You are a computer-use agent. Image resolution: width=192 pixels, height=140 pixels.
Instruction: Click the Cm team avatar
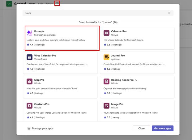tap(9, 4)
